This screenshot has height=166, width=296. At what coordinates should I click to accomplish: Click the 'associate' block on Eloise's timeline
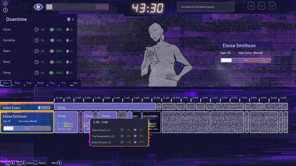click(x=151, y=122)
